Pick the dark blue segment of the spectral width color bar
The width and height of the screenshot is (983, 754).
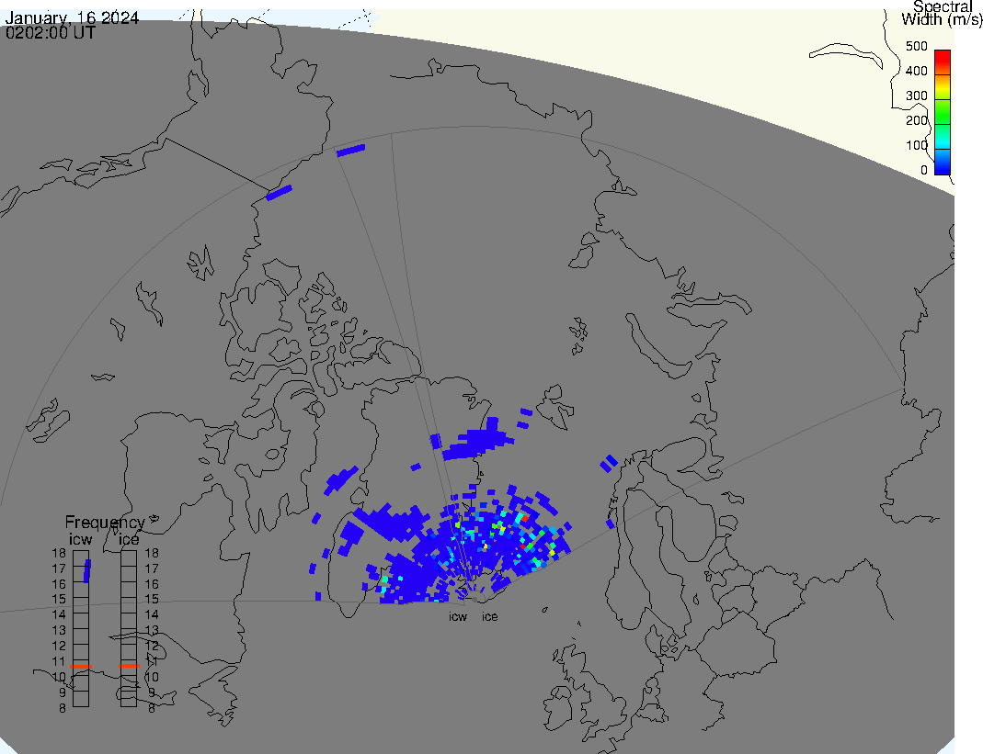[x=943, y=162]
